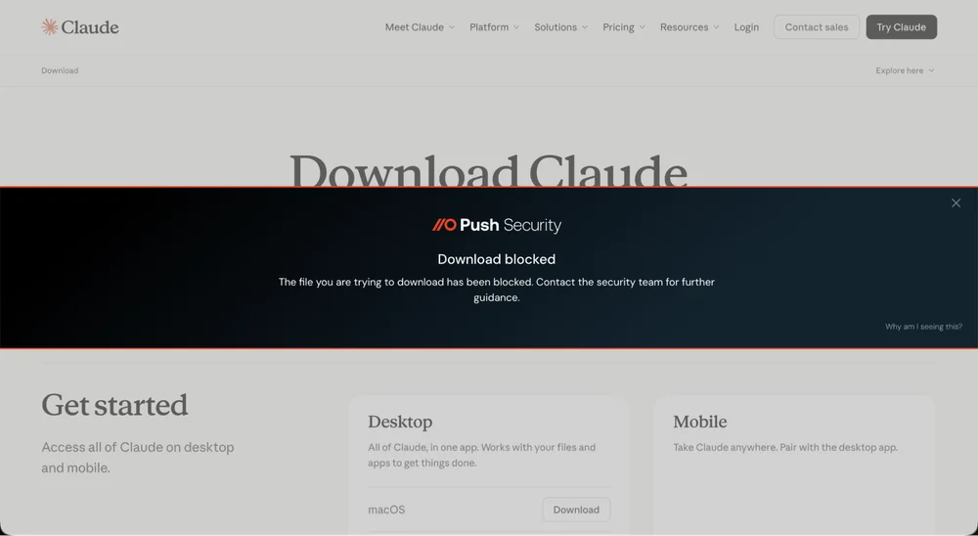This screenshot has height=536, width=978.
Task: Click the Try Claude button
Action: tap(902, 26)
